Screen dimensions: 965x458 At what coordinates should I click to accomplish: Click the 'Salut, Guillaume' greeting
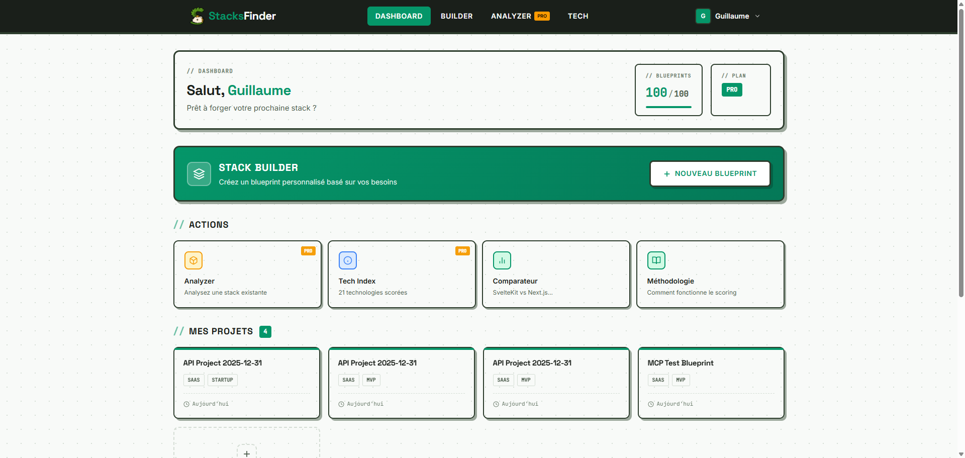(239, 90)
